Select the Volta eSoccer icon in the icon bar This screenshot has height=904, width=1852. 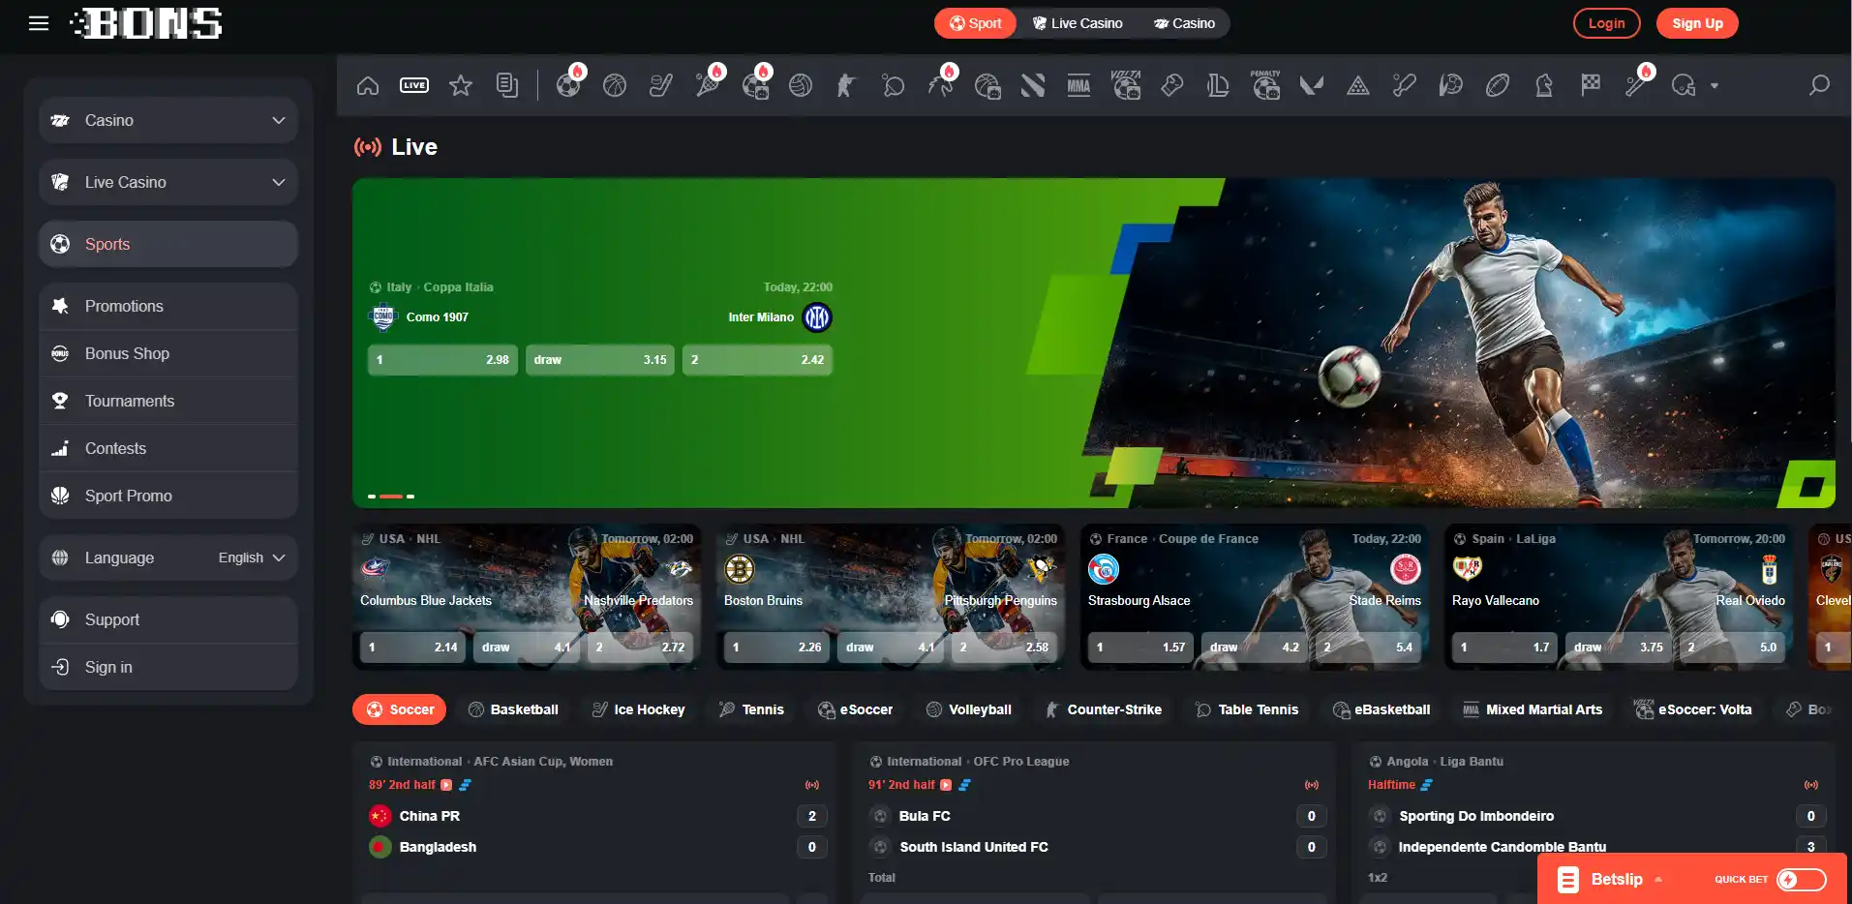[1126, 85]
